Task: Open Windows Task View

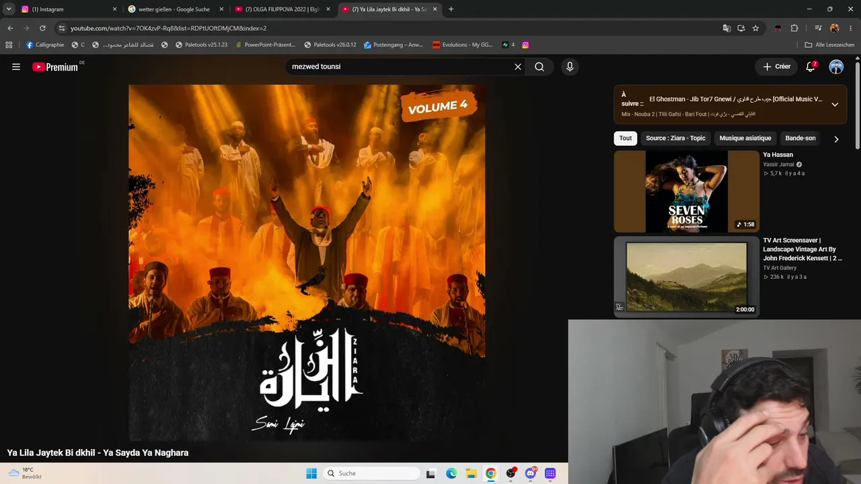Action: (x=431, y=473)
